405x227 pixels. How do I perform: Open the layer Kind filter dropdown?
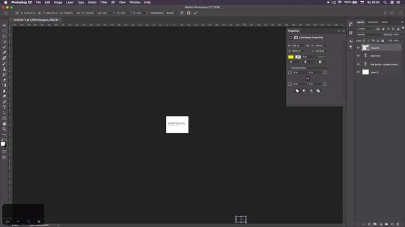pos(365,29)
